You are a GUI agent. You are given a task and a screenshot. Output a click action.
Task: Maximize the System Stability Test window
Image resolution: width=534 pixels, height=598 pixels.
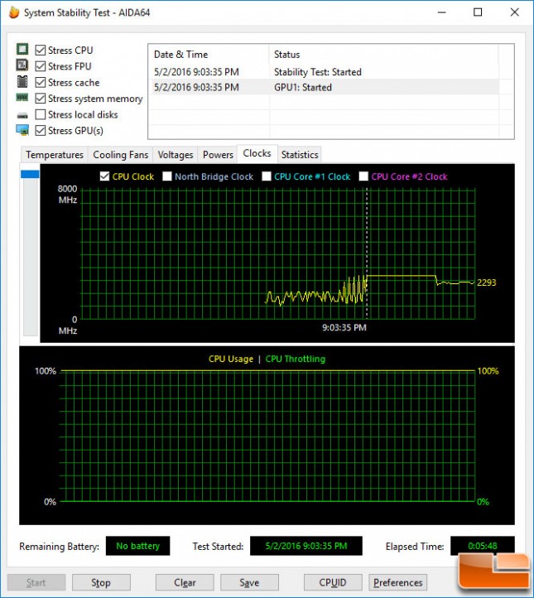pyautogui.click(x=478, y=12)
